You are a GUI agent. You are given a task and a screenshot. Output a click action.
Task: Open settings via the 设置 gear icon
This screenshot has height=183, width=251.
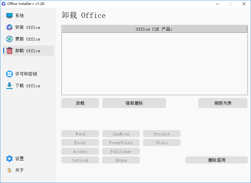click(x=9, y=158)
